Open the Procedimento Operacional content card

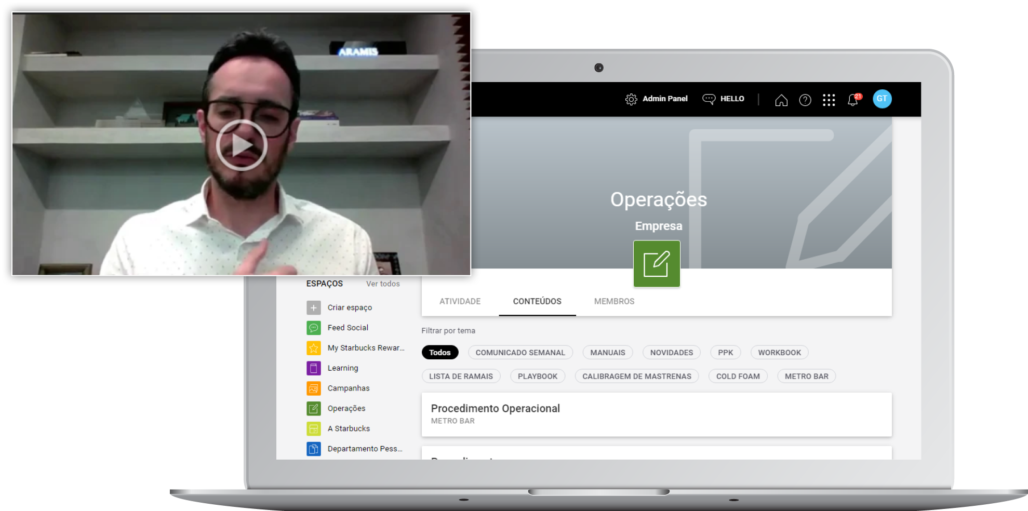pos(656,414)
